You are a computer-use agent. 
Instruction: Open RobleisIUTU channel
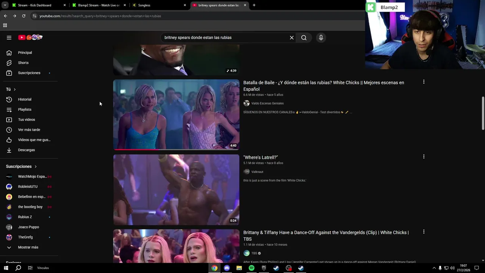pyautogui.click(x=30, y=187)
